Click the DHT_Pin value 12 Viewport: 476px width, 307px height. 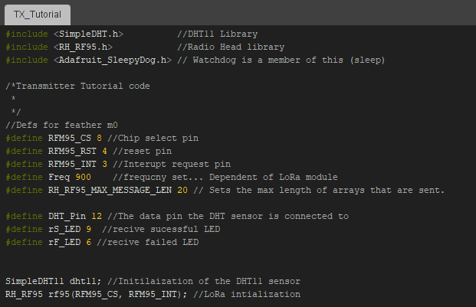click(97, 217)
